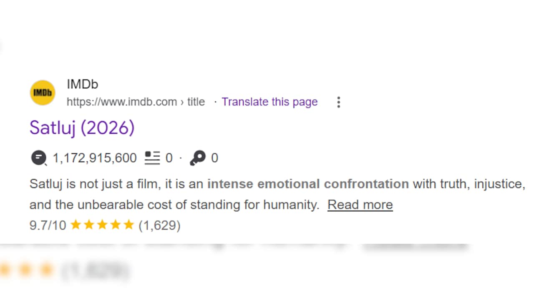This screenshot has width=534, height=300.
Task: Click the zero next to key icon
Action: click(x=214, y=158)
